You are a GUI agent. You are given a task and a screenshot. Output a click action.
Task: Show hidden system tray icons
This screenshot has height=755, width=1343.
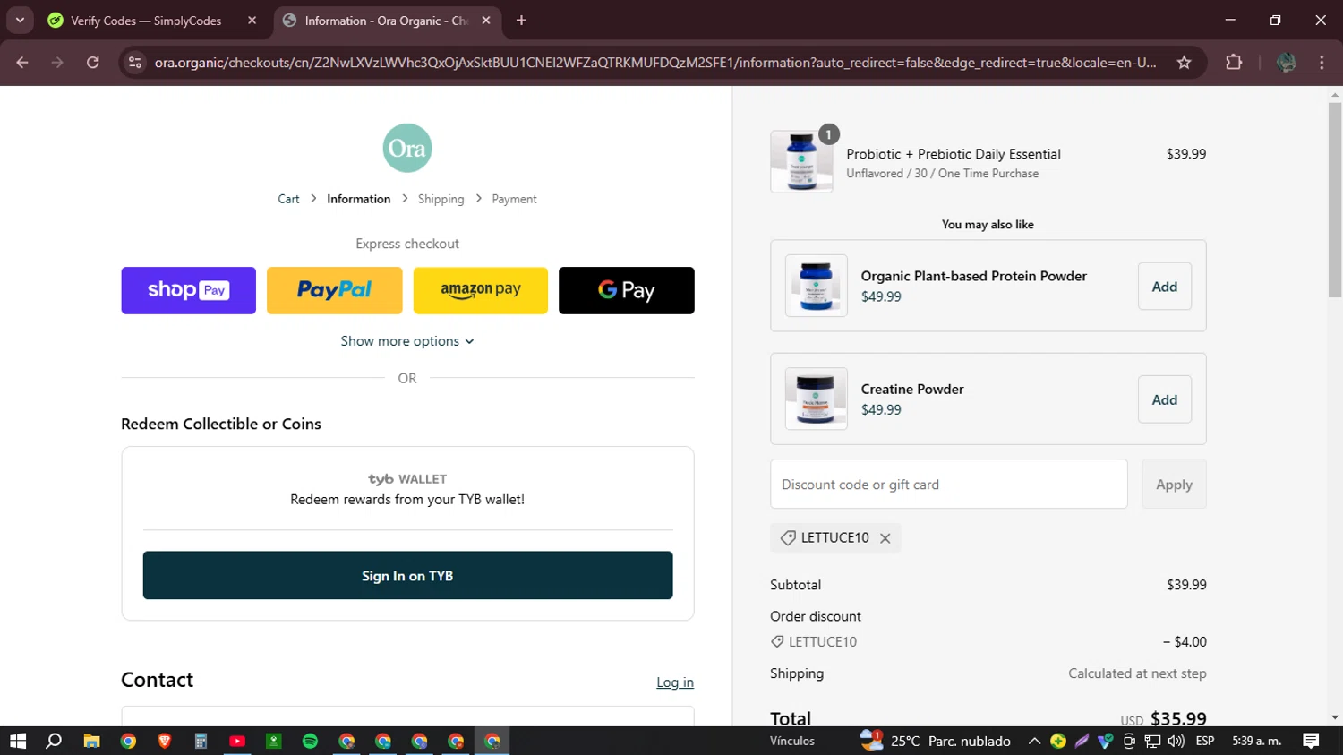1034,741
